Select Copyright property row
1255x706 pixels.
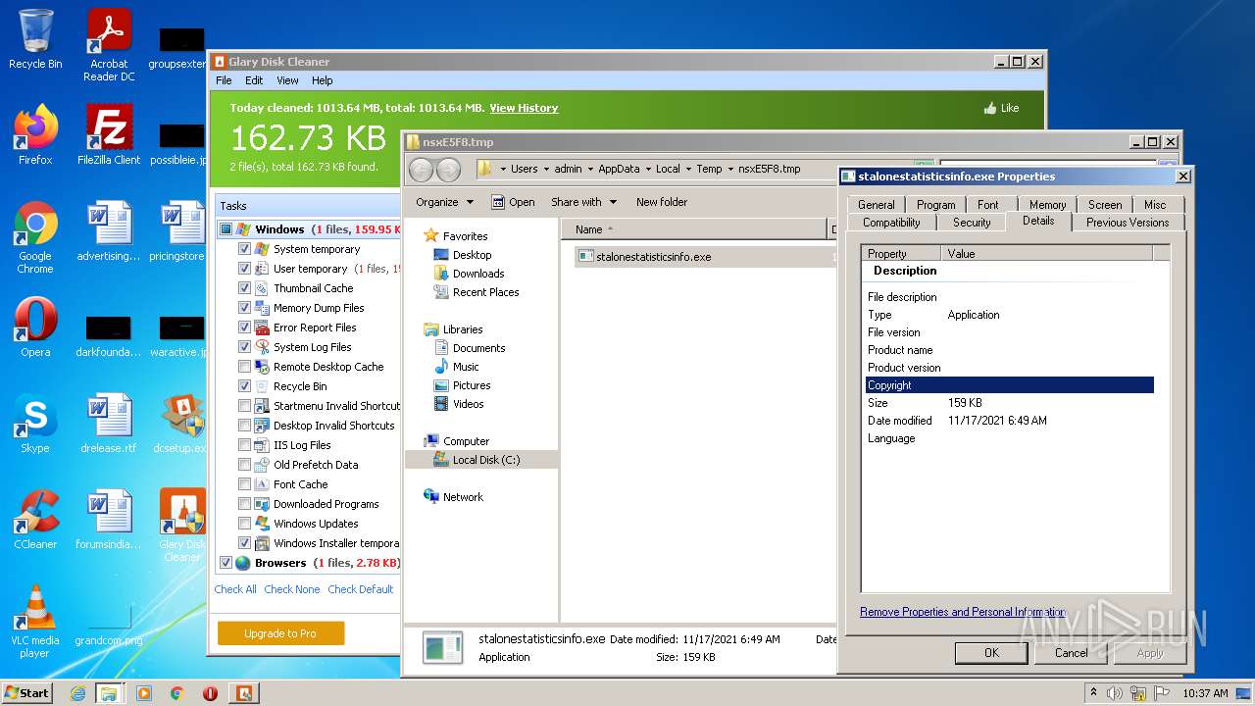1010,385
